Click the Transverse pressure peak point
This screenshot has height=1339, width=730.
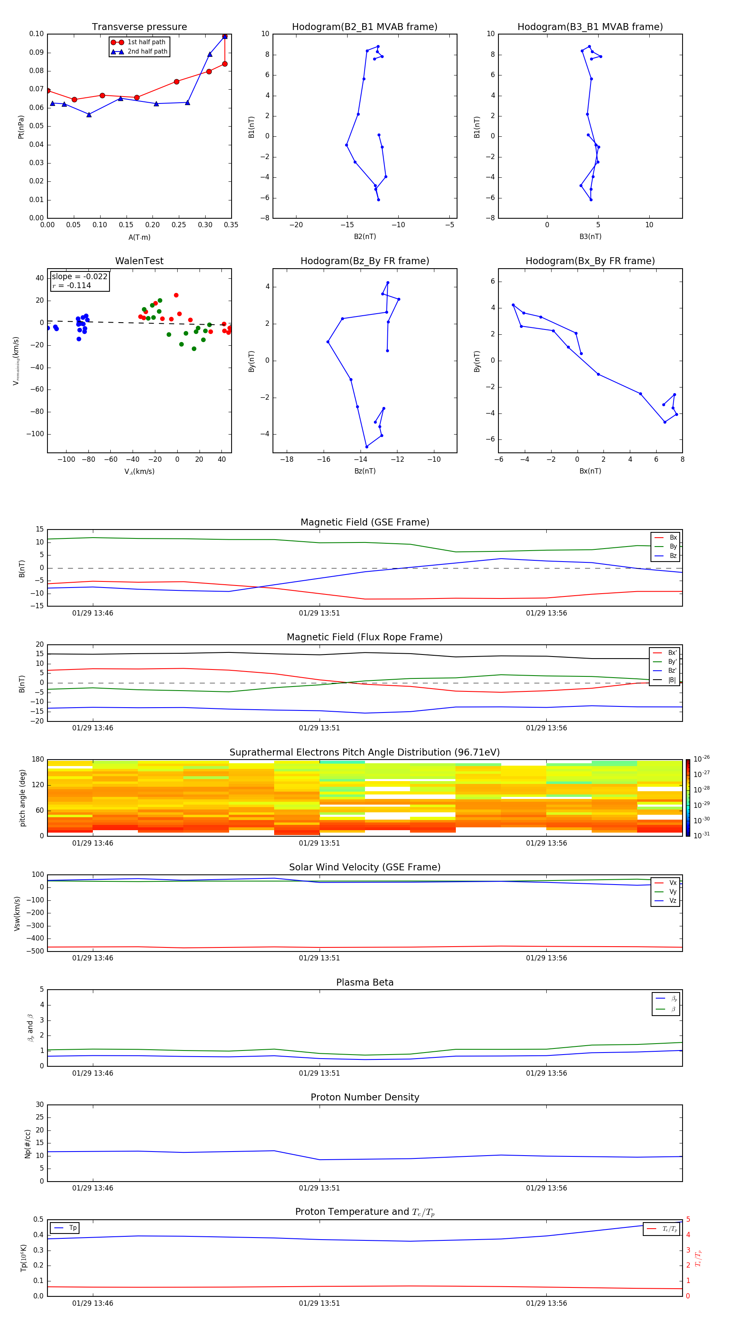pos(224,37)
